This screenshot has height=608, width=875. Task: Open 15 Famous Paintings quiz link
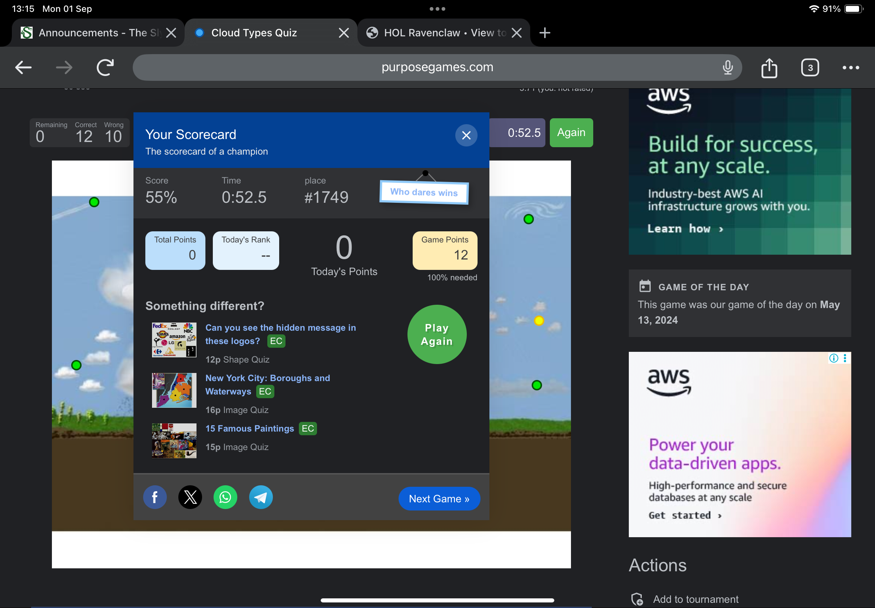tap(250, 429)
